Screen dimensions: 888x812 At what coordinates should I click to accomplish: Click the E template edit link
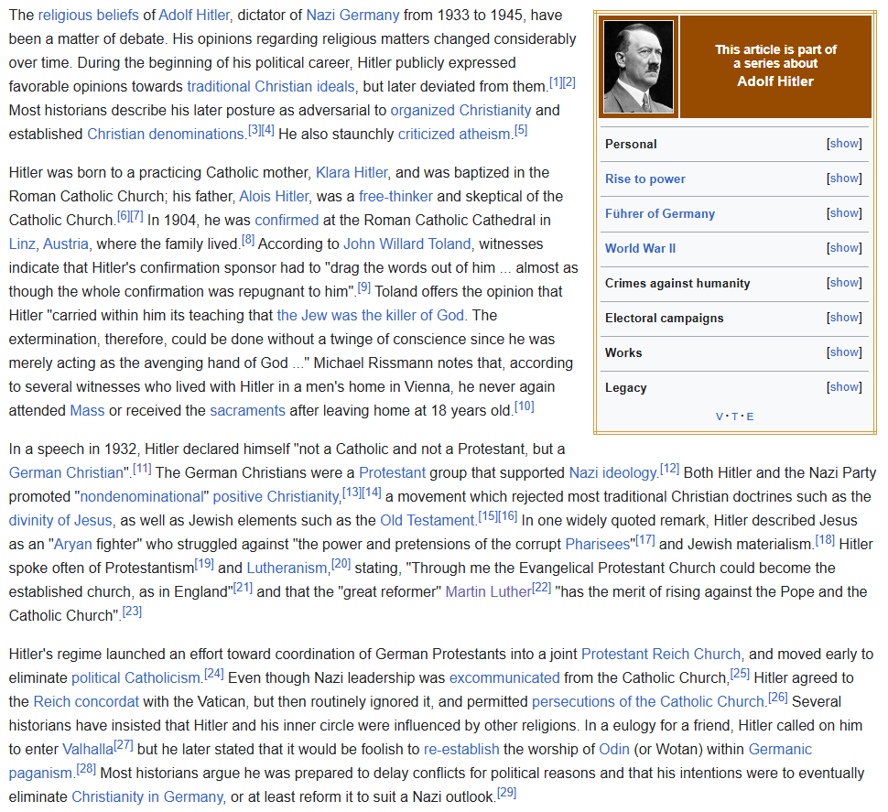[750, 417]
